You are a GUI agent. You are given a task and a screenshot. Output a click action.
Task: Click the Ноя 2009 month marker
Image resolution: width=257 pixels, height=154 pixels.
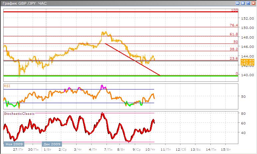click(13, 144)
